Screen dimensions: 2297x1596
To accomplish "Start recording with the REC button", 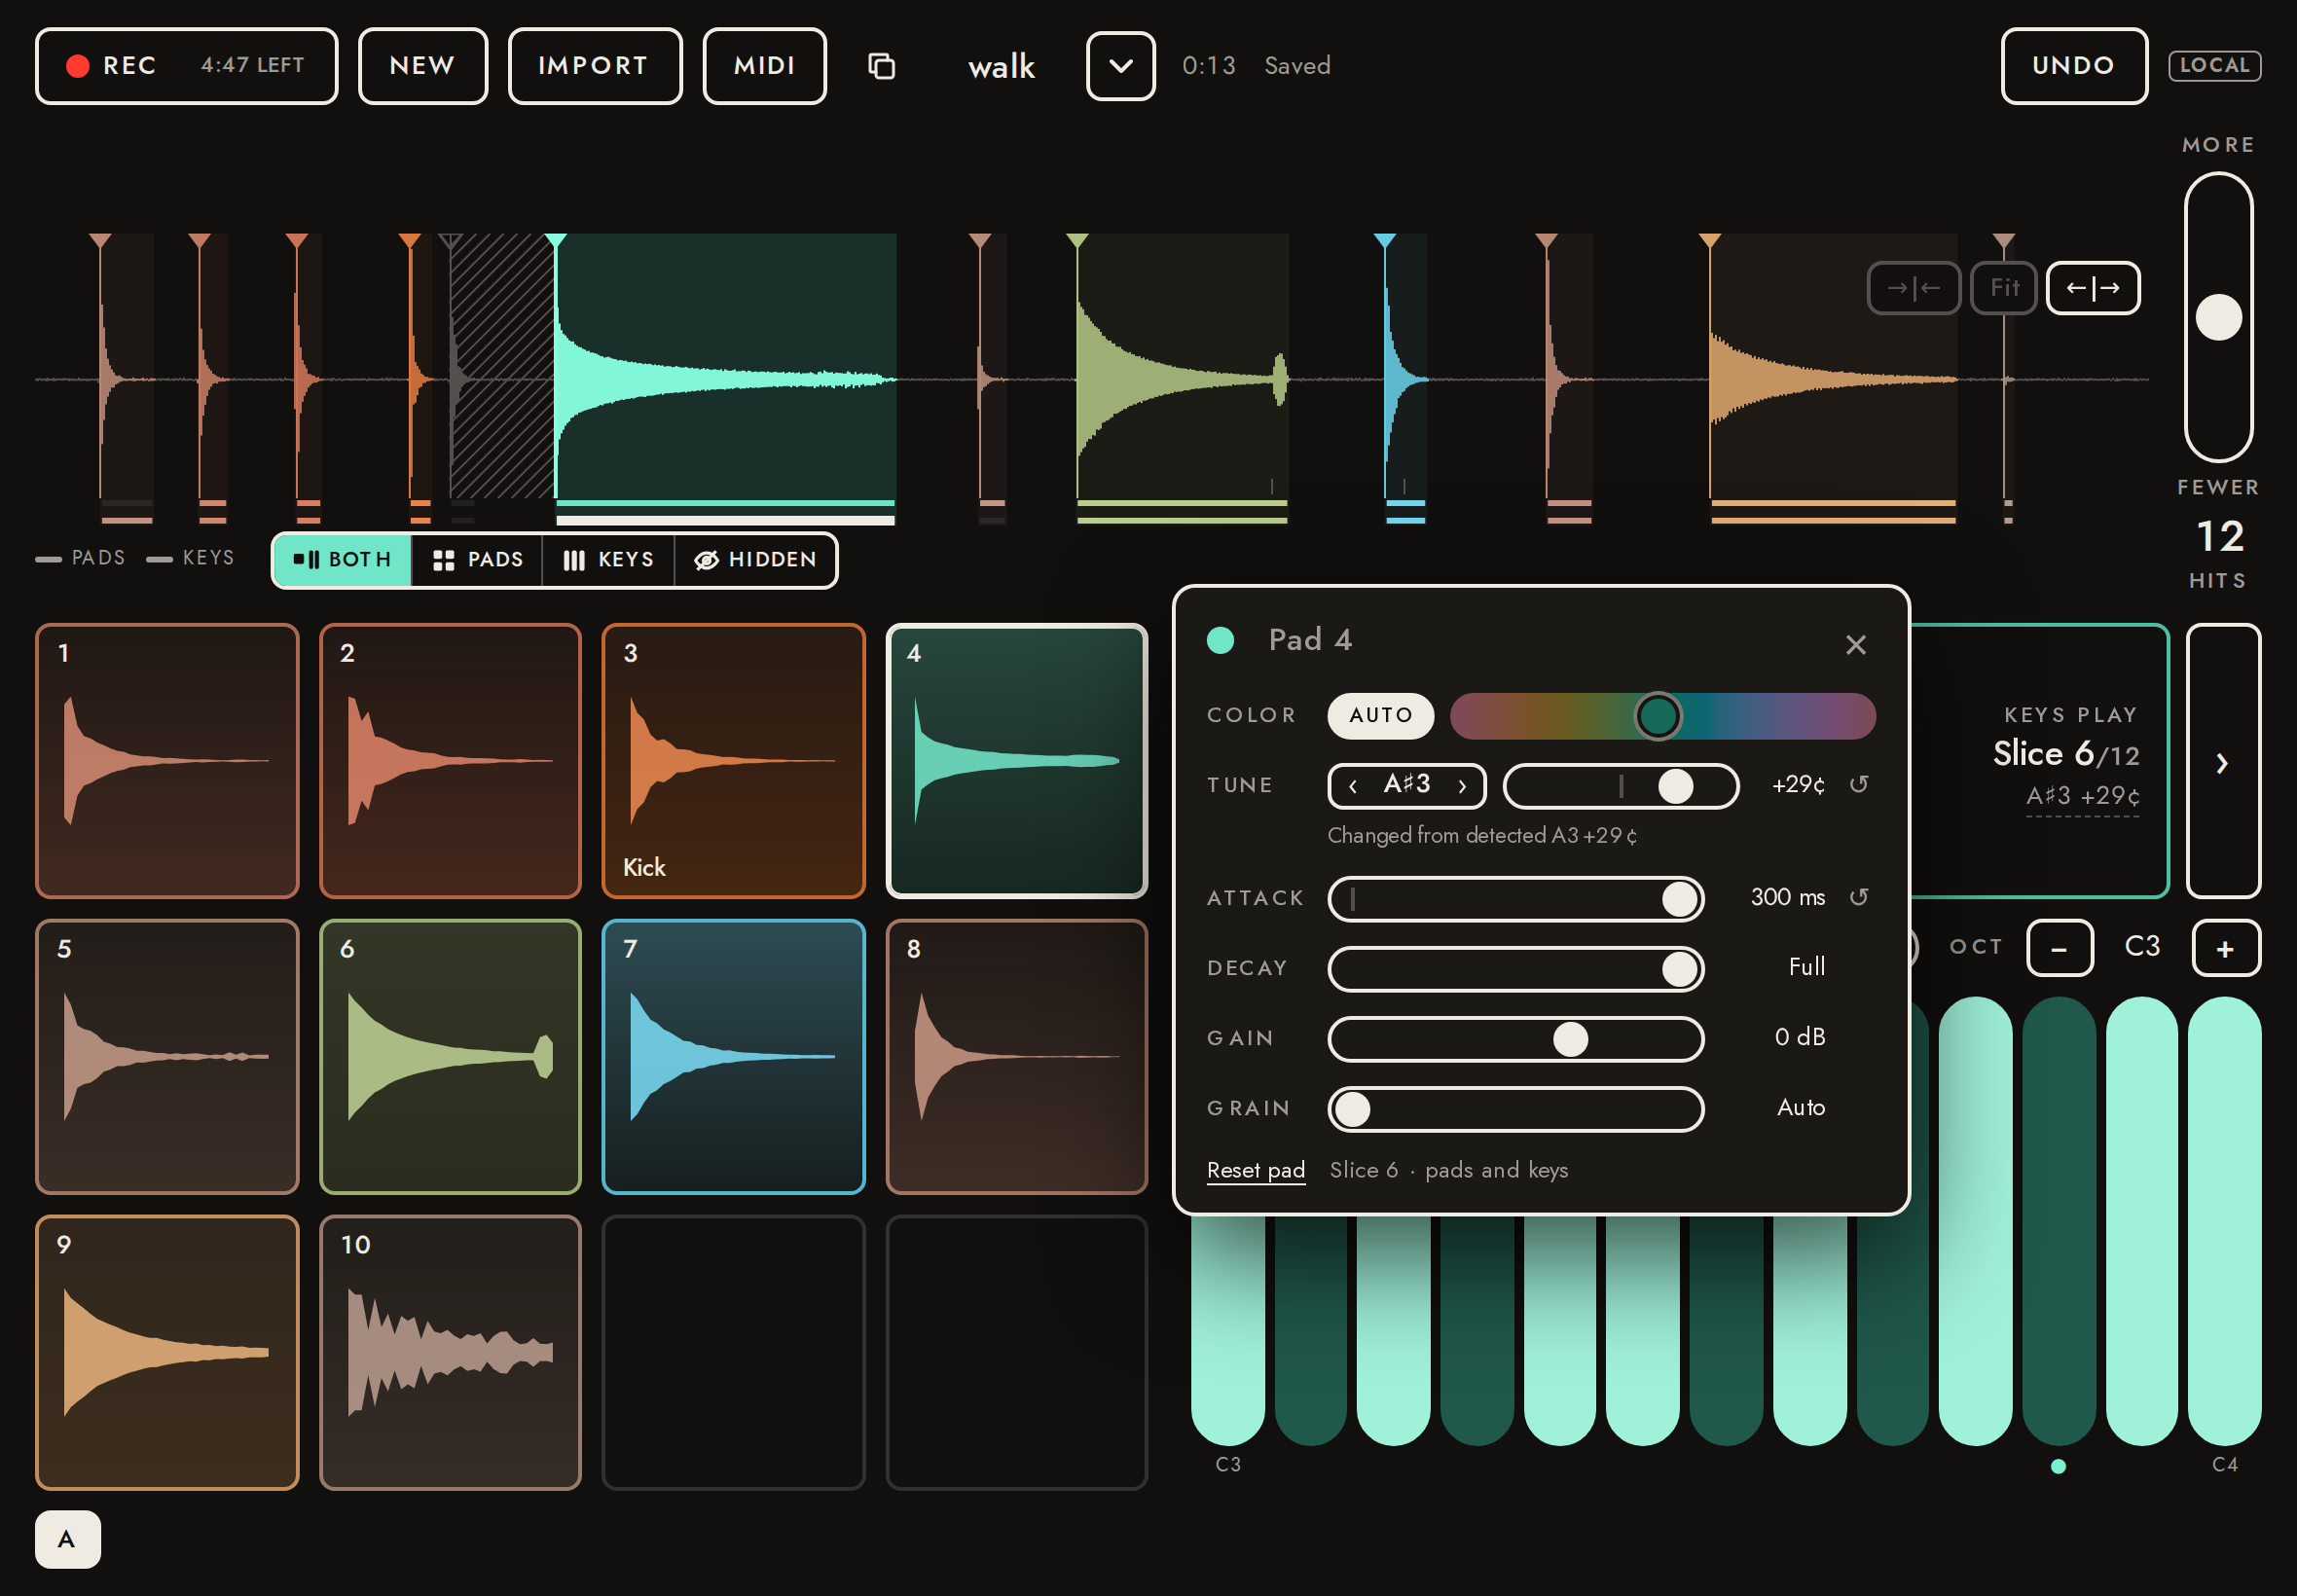I will (187, 66).
